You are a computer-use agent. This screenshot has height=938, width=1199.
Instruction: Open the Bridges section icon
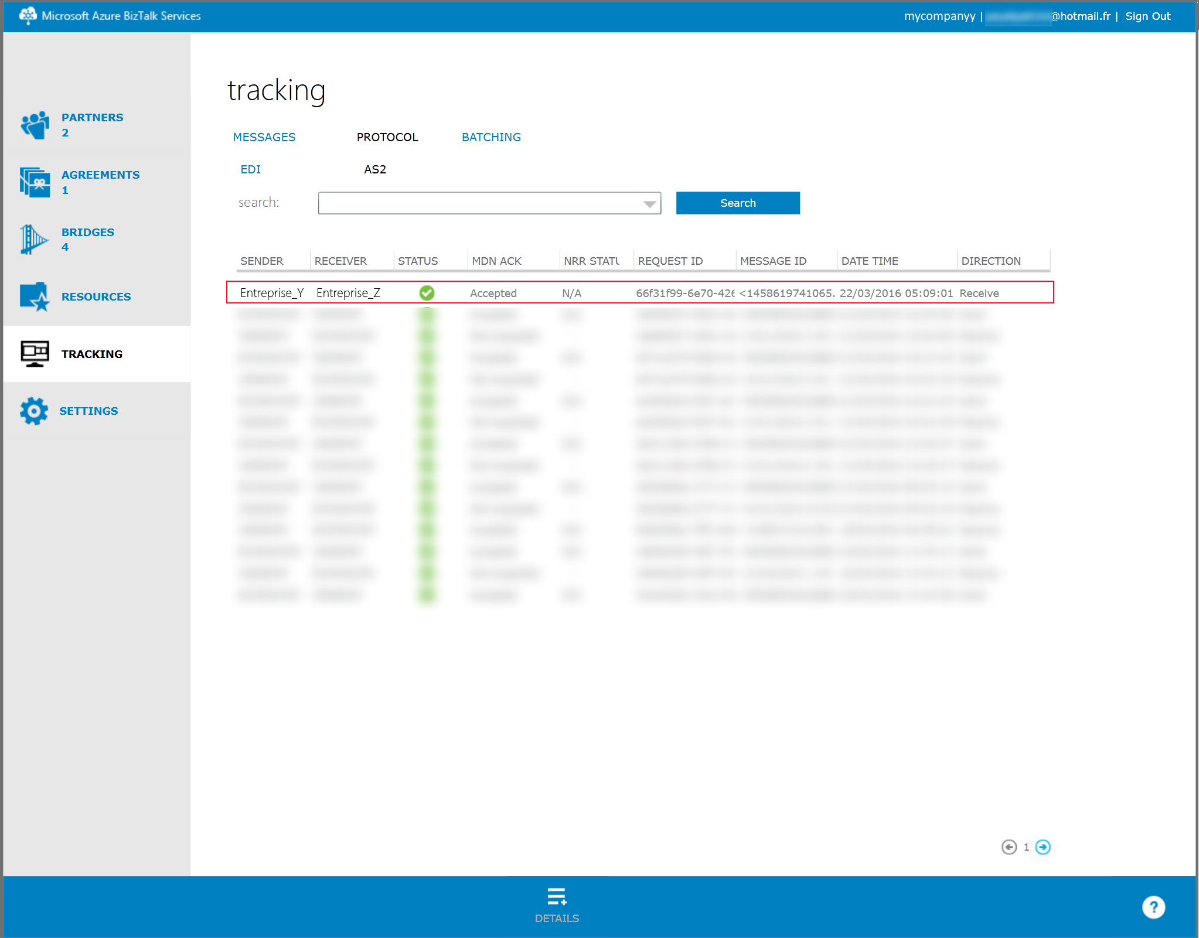[33, 240]
